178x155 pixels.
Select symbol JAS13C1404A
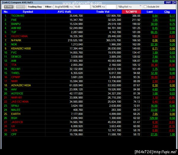tap(20, 102)
